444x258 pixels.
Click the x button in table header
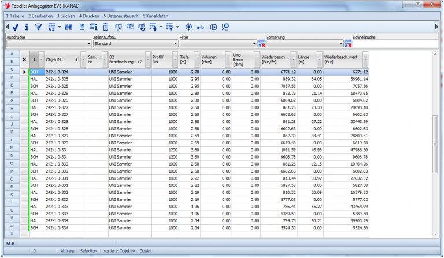pos(24,59)
